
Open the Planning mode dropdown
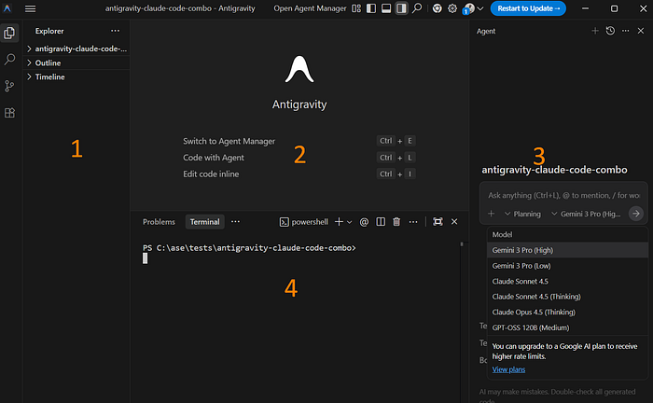(x=522, y=214)
